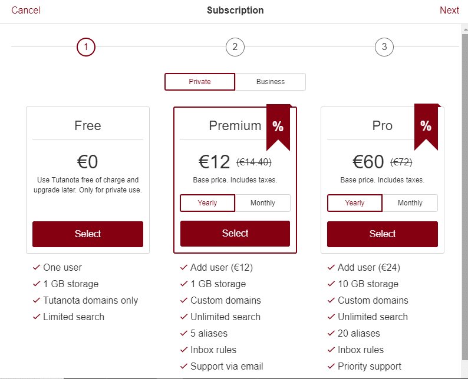The width and height of the screenshot is (468, 379).
Task: Select the Premium plan
Action: point(235,234)
